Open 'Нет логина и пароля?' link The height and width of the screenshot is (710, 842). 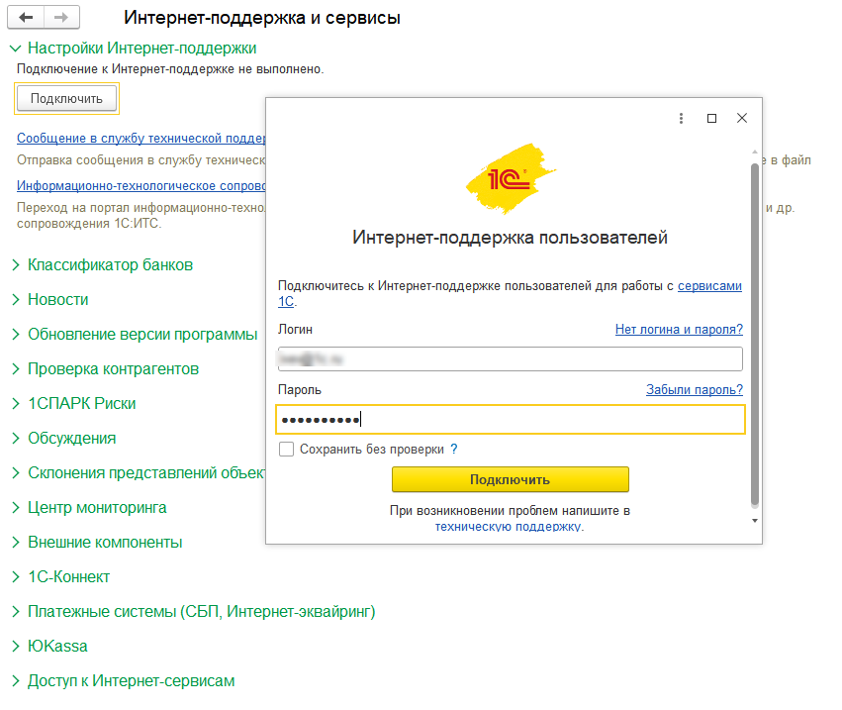click(x=679, y=330)
